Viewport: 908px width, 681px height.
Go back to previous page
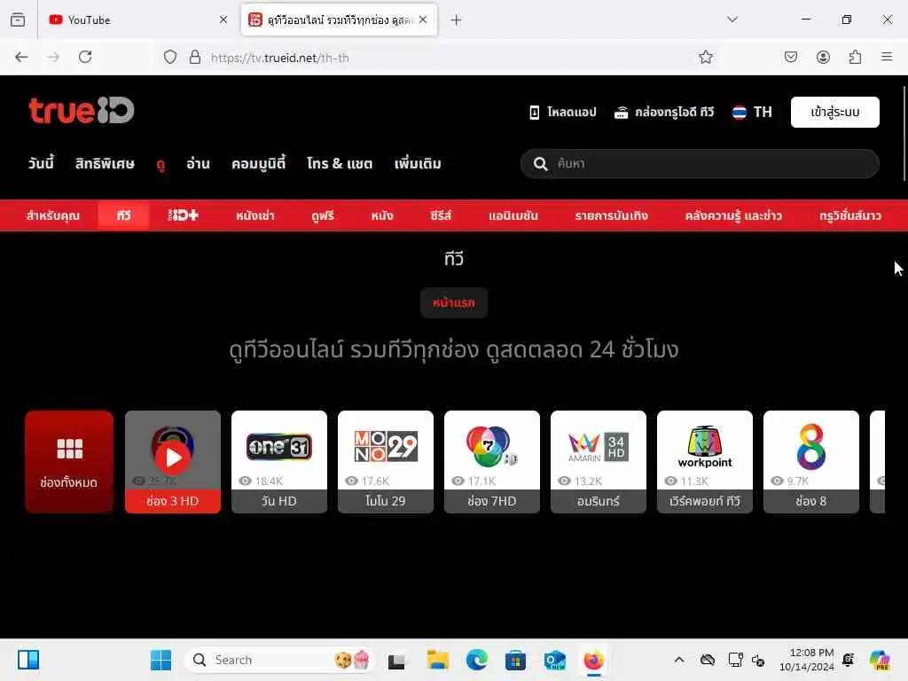[x=21, y=57]
